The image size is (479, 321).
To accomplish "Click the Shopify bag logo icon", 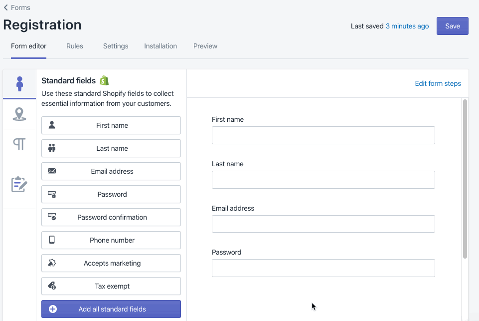I will 104,80.
